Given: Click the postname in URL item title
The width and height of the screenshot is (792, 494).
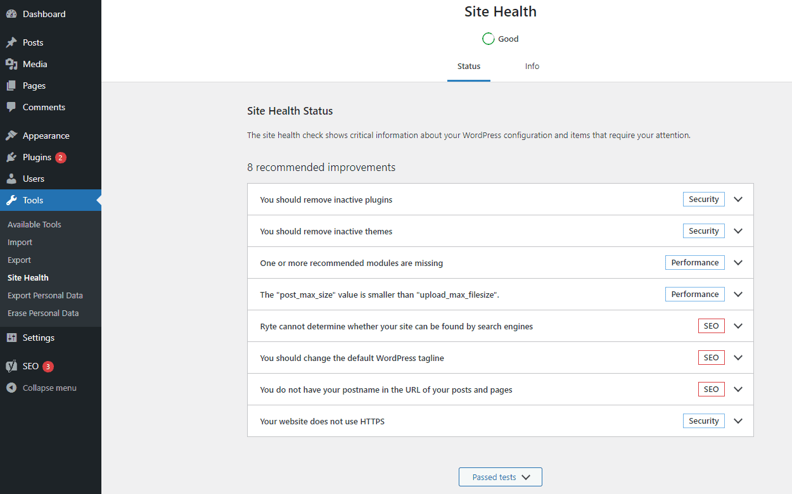Looking at the screenshot, I should (x=386, y=389).
